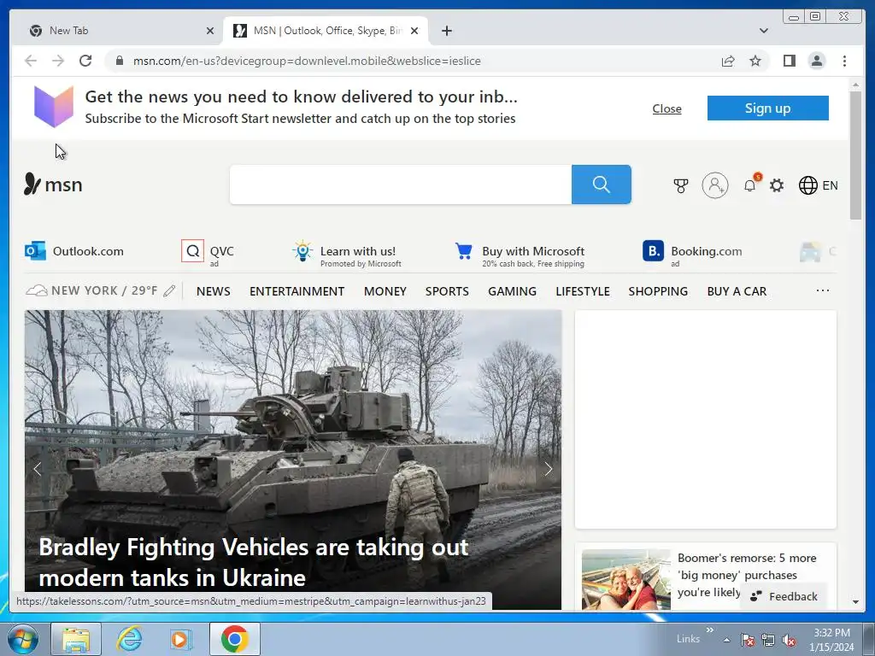Screen dimensions: 875x656
Task: Click the blue search magnifier button
Action: click(601, 184)
